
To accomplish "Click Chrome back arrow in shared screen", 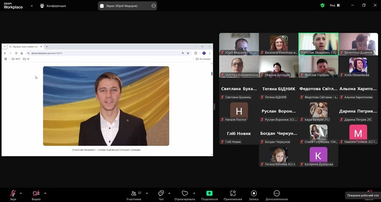I will [5, 53].
